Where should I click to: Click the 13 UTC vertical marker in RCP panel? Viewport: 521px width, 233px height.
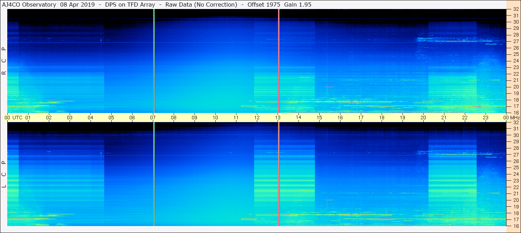point(279,61)
